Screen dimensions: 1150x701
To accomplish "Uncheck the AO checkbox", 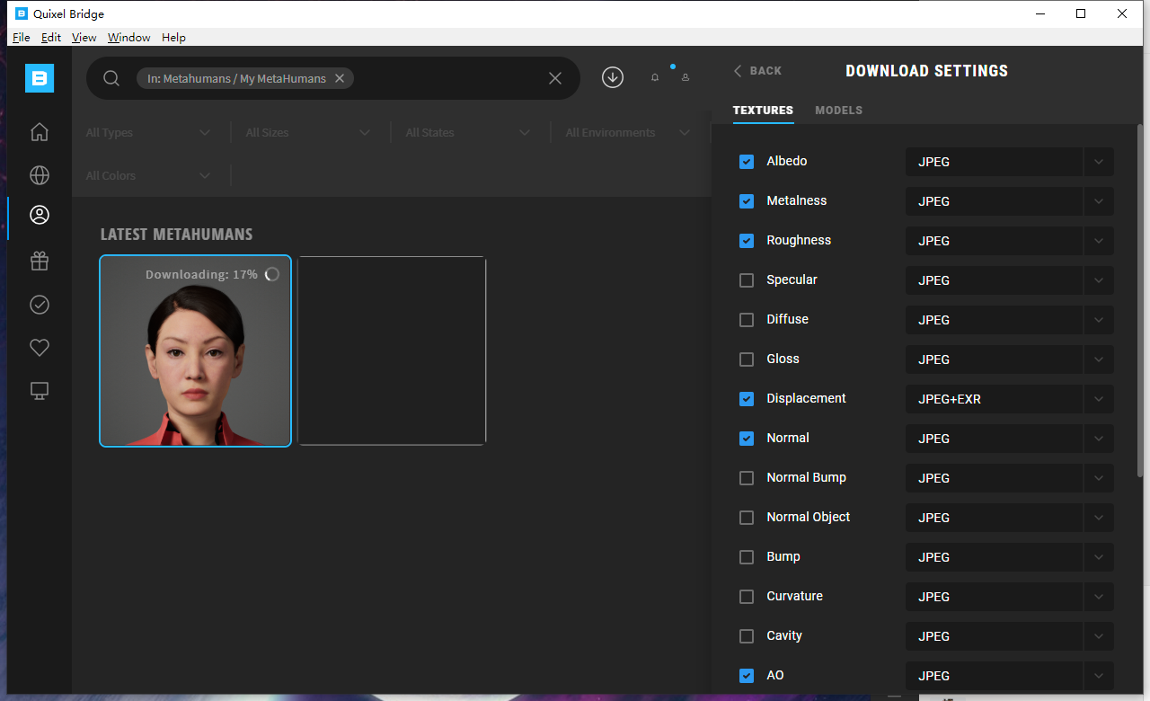I will coord(747,676).
